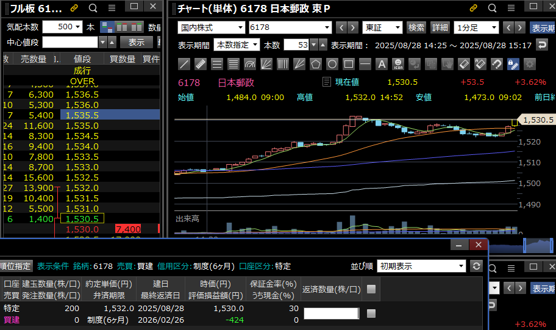556x330 pixels.
Task: Open the 国内株式 market dropdown
Action: coord(212,27)
